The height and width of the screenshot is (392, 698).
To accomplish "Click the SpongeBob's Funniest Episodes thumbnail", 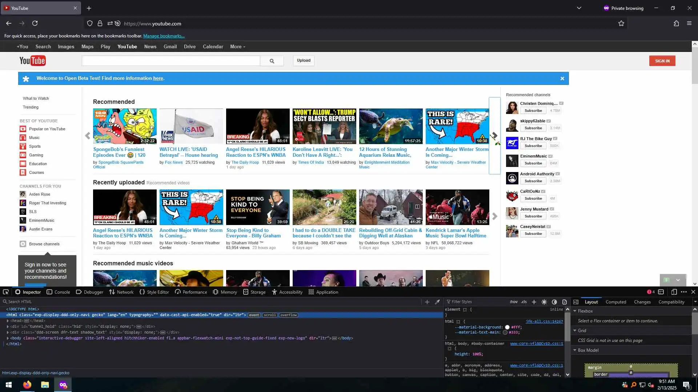I will [x=125, y=126].
